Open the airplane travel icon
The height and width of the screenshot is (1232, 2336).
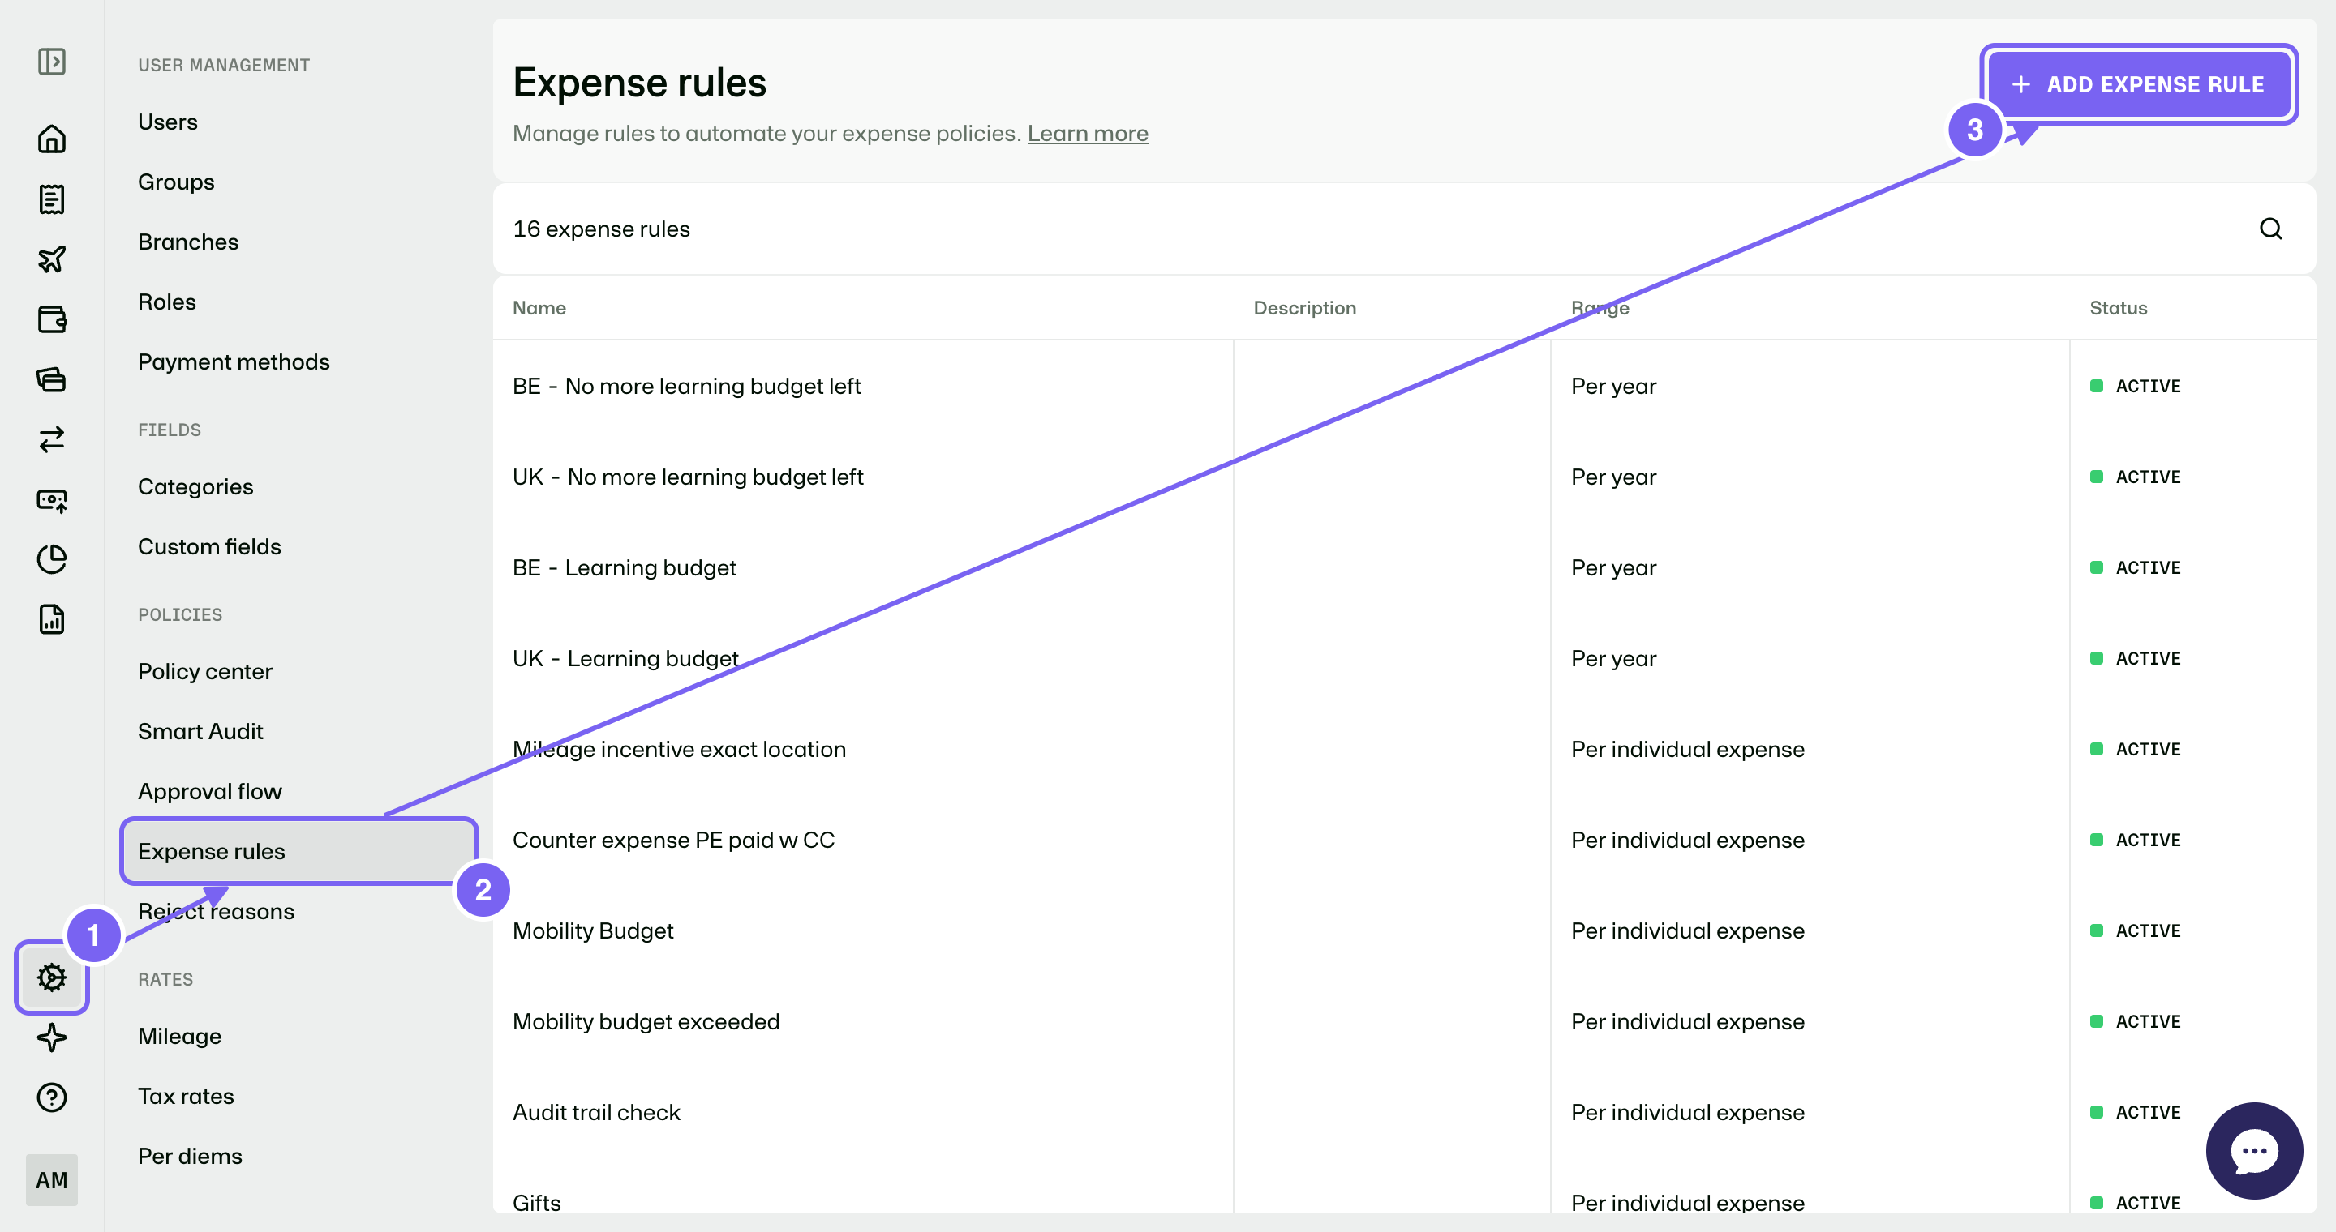click(x=52, y=259)
